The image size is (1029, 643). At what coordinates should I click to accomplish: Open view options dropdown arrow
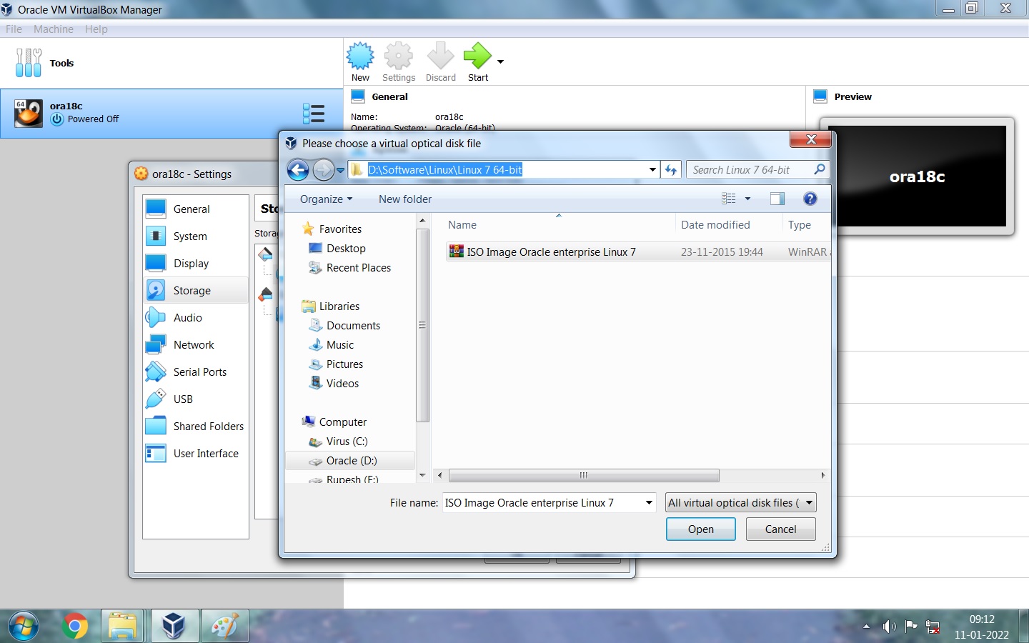(747, 199)
